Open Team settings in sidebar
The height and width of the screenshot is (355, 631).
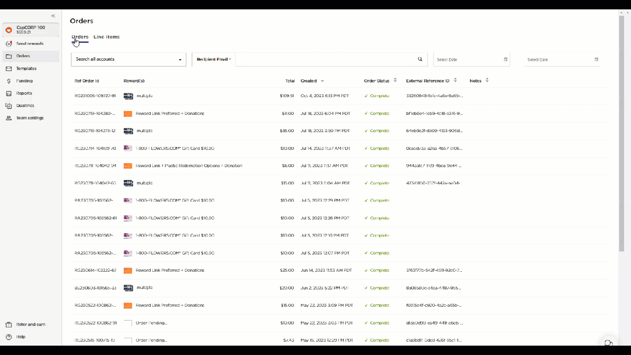pyautogui.click(x=30, y=118)
